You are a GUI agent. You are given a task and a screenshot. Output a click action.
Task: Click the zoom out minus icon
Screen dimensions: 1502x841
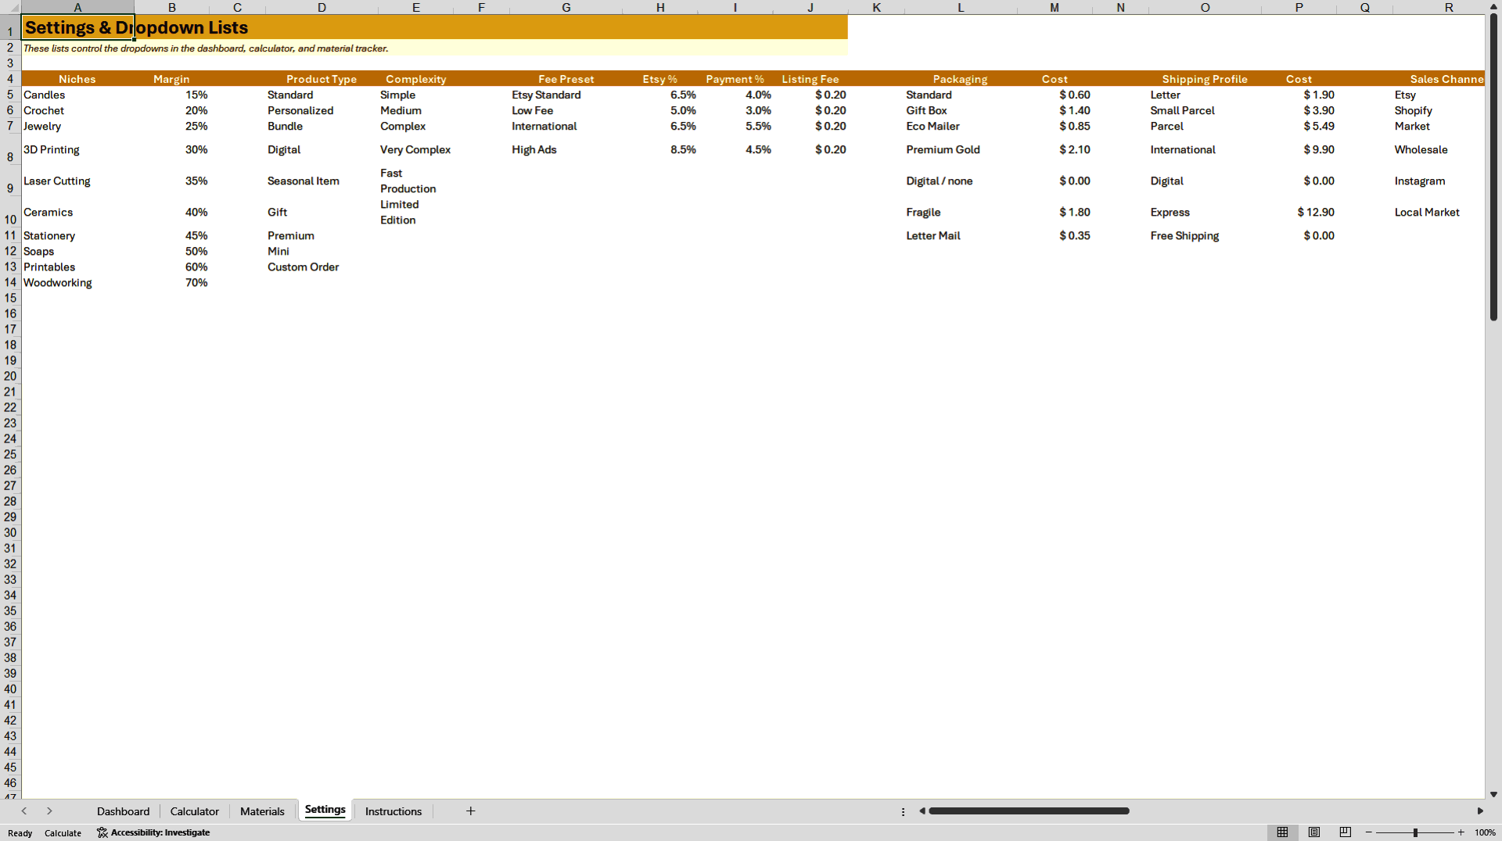click(x=1369, y=832)
